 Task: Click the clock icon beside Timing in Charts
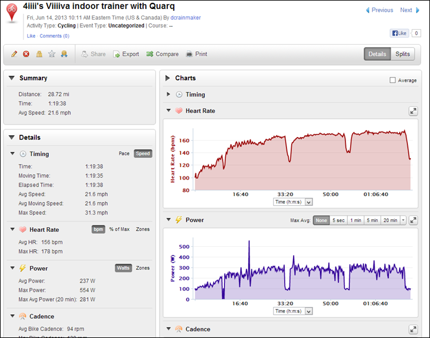(179, 94)
